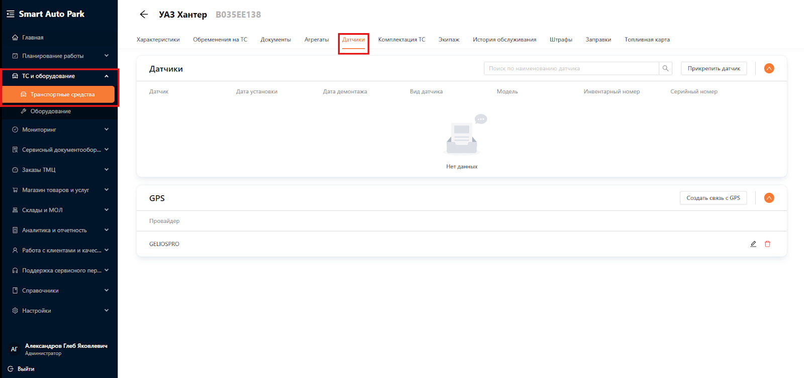Click the back arrow next to УАЗ Хантер
The width and height of the screenshot is (804, 378).
point(144,15)
